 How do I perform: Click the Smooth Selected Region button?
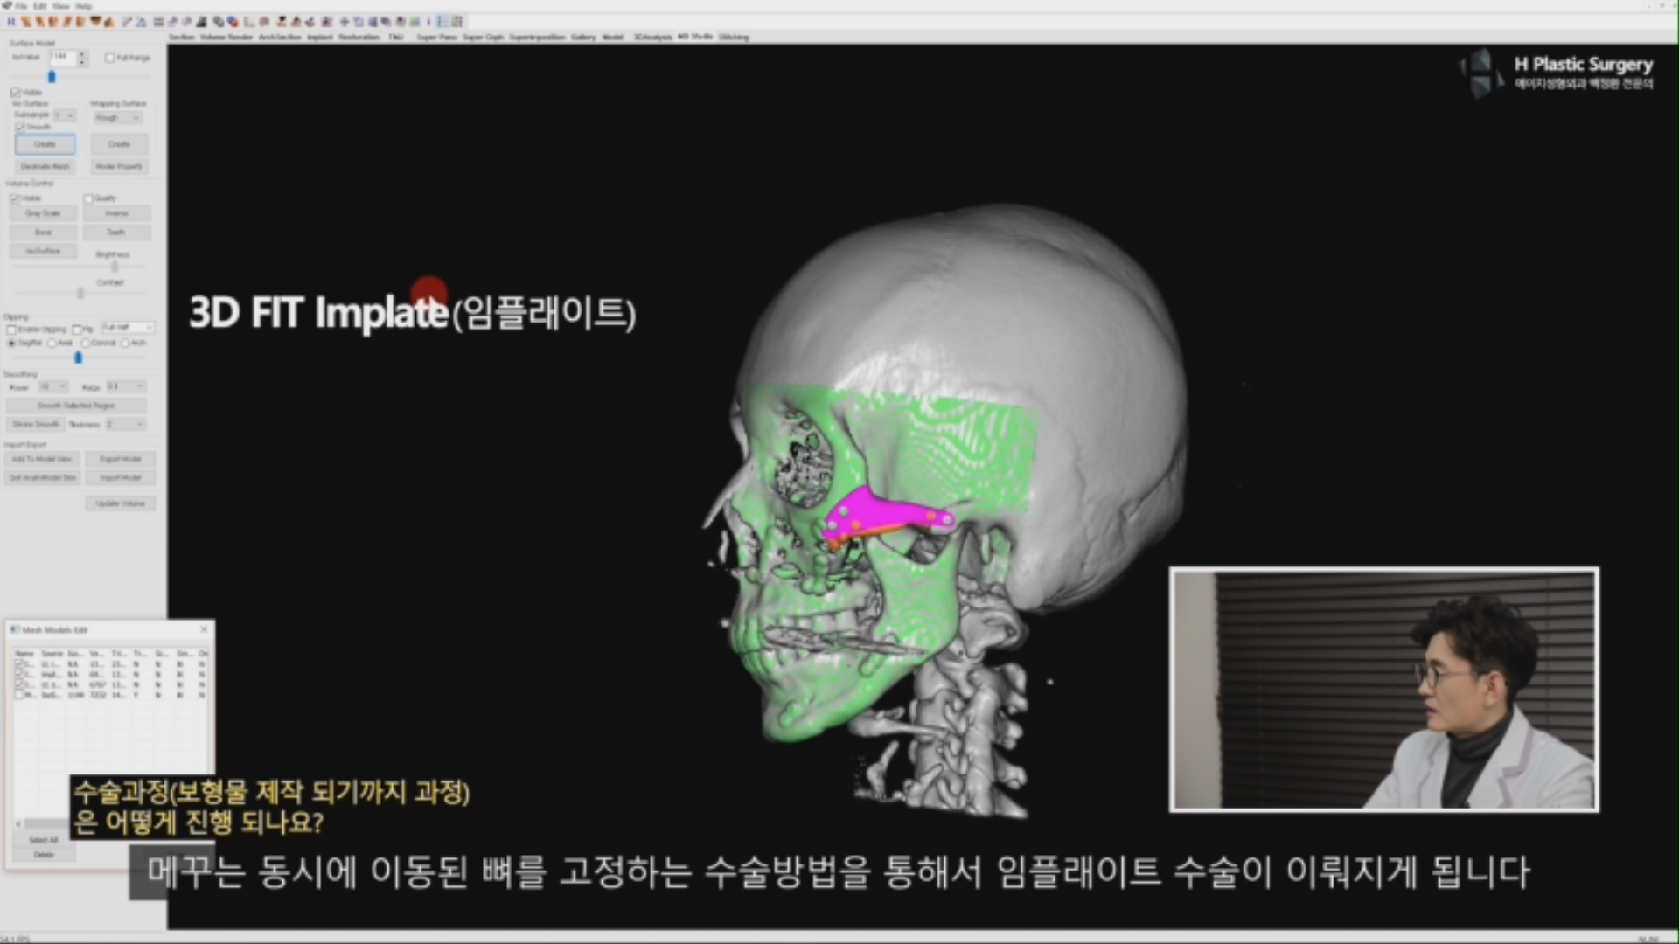[76, 406]
